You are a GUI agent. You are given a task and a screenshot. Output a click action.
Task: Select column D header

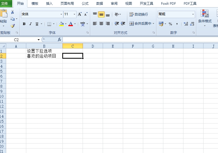[93, 46]
